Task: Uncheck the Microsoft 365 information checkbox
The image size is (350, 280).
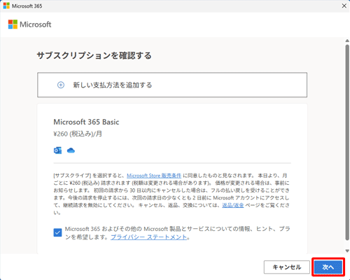Action: [x=57, y=232]
